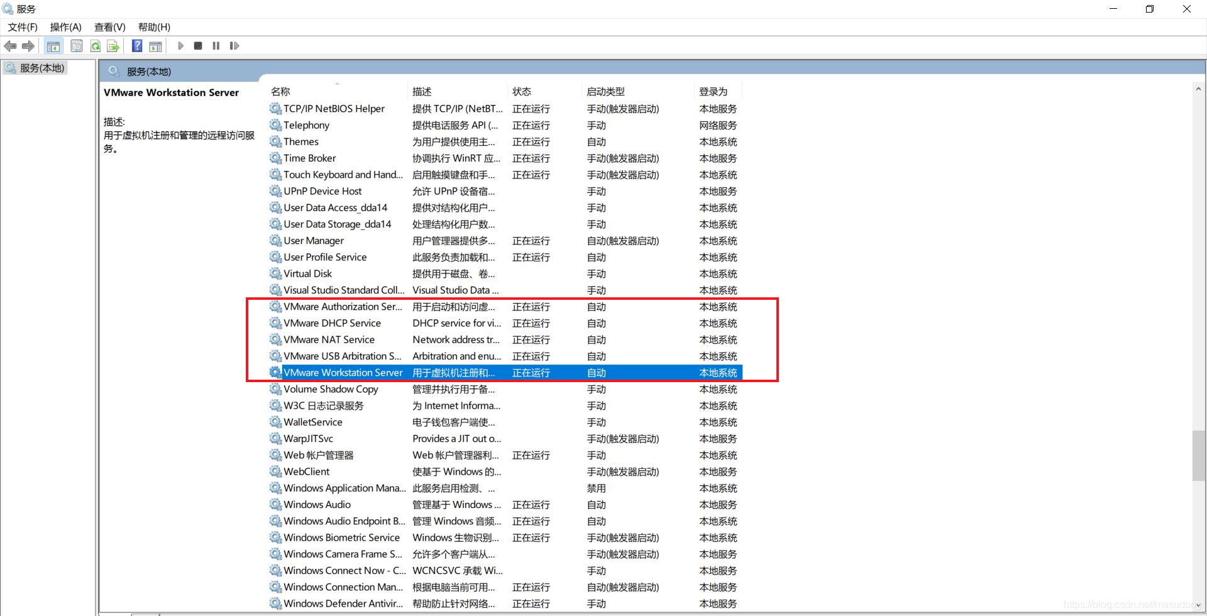The width and height of the screenshot is (1207, 616).
Task: Click the Refresh toolbar icon
Action: click(x=96, y=46)
